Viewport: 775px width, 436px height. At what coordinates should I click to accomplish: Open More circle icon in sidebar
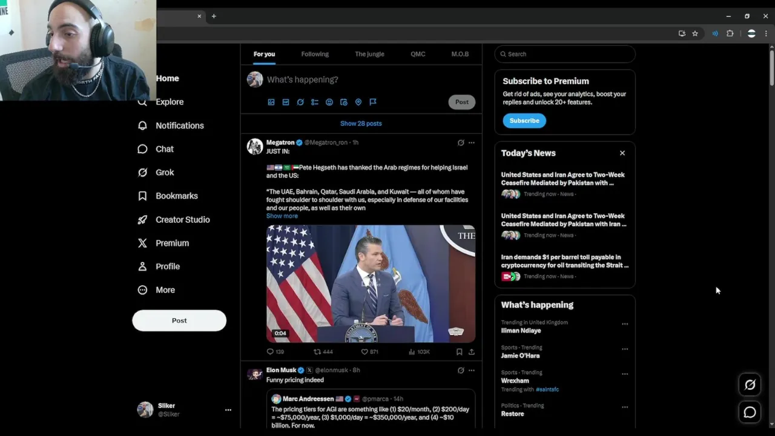pos(142,290)
